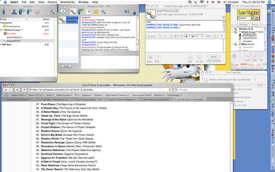Open hammer tools icon in Shippo52287 IM toolbar

tap(104, 12)
